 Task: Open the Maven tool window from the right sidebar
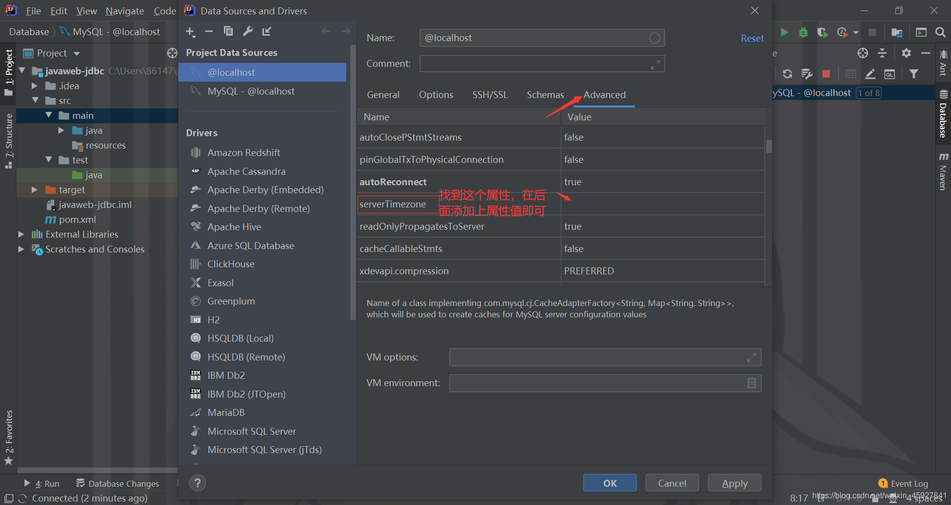[943, 171]
